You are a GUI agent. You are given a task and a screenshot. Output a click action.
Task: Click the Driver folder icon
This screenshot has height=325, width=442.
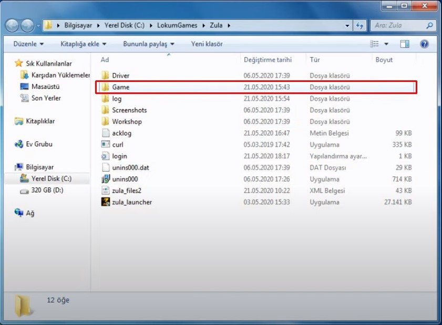coord(105,75)
